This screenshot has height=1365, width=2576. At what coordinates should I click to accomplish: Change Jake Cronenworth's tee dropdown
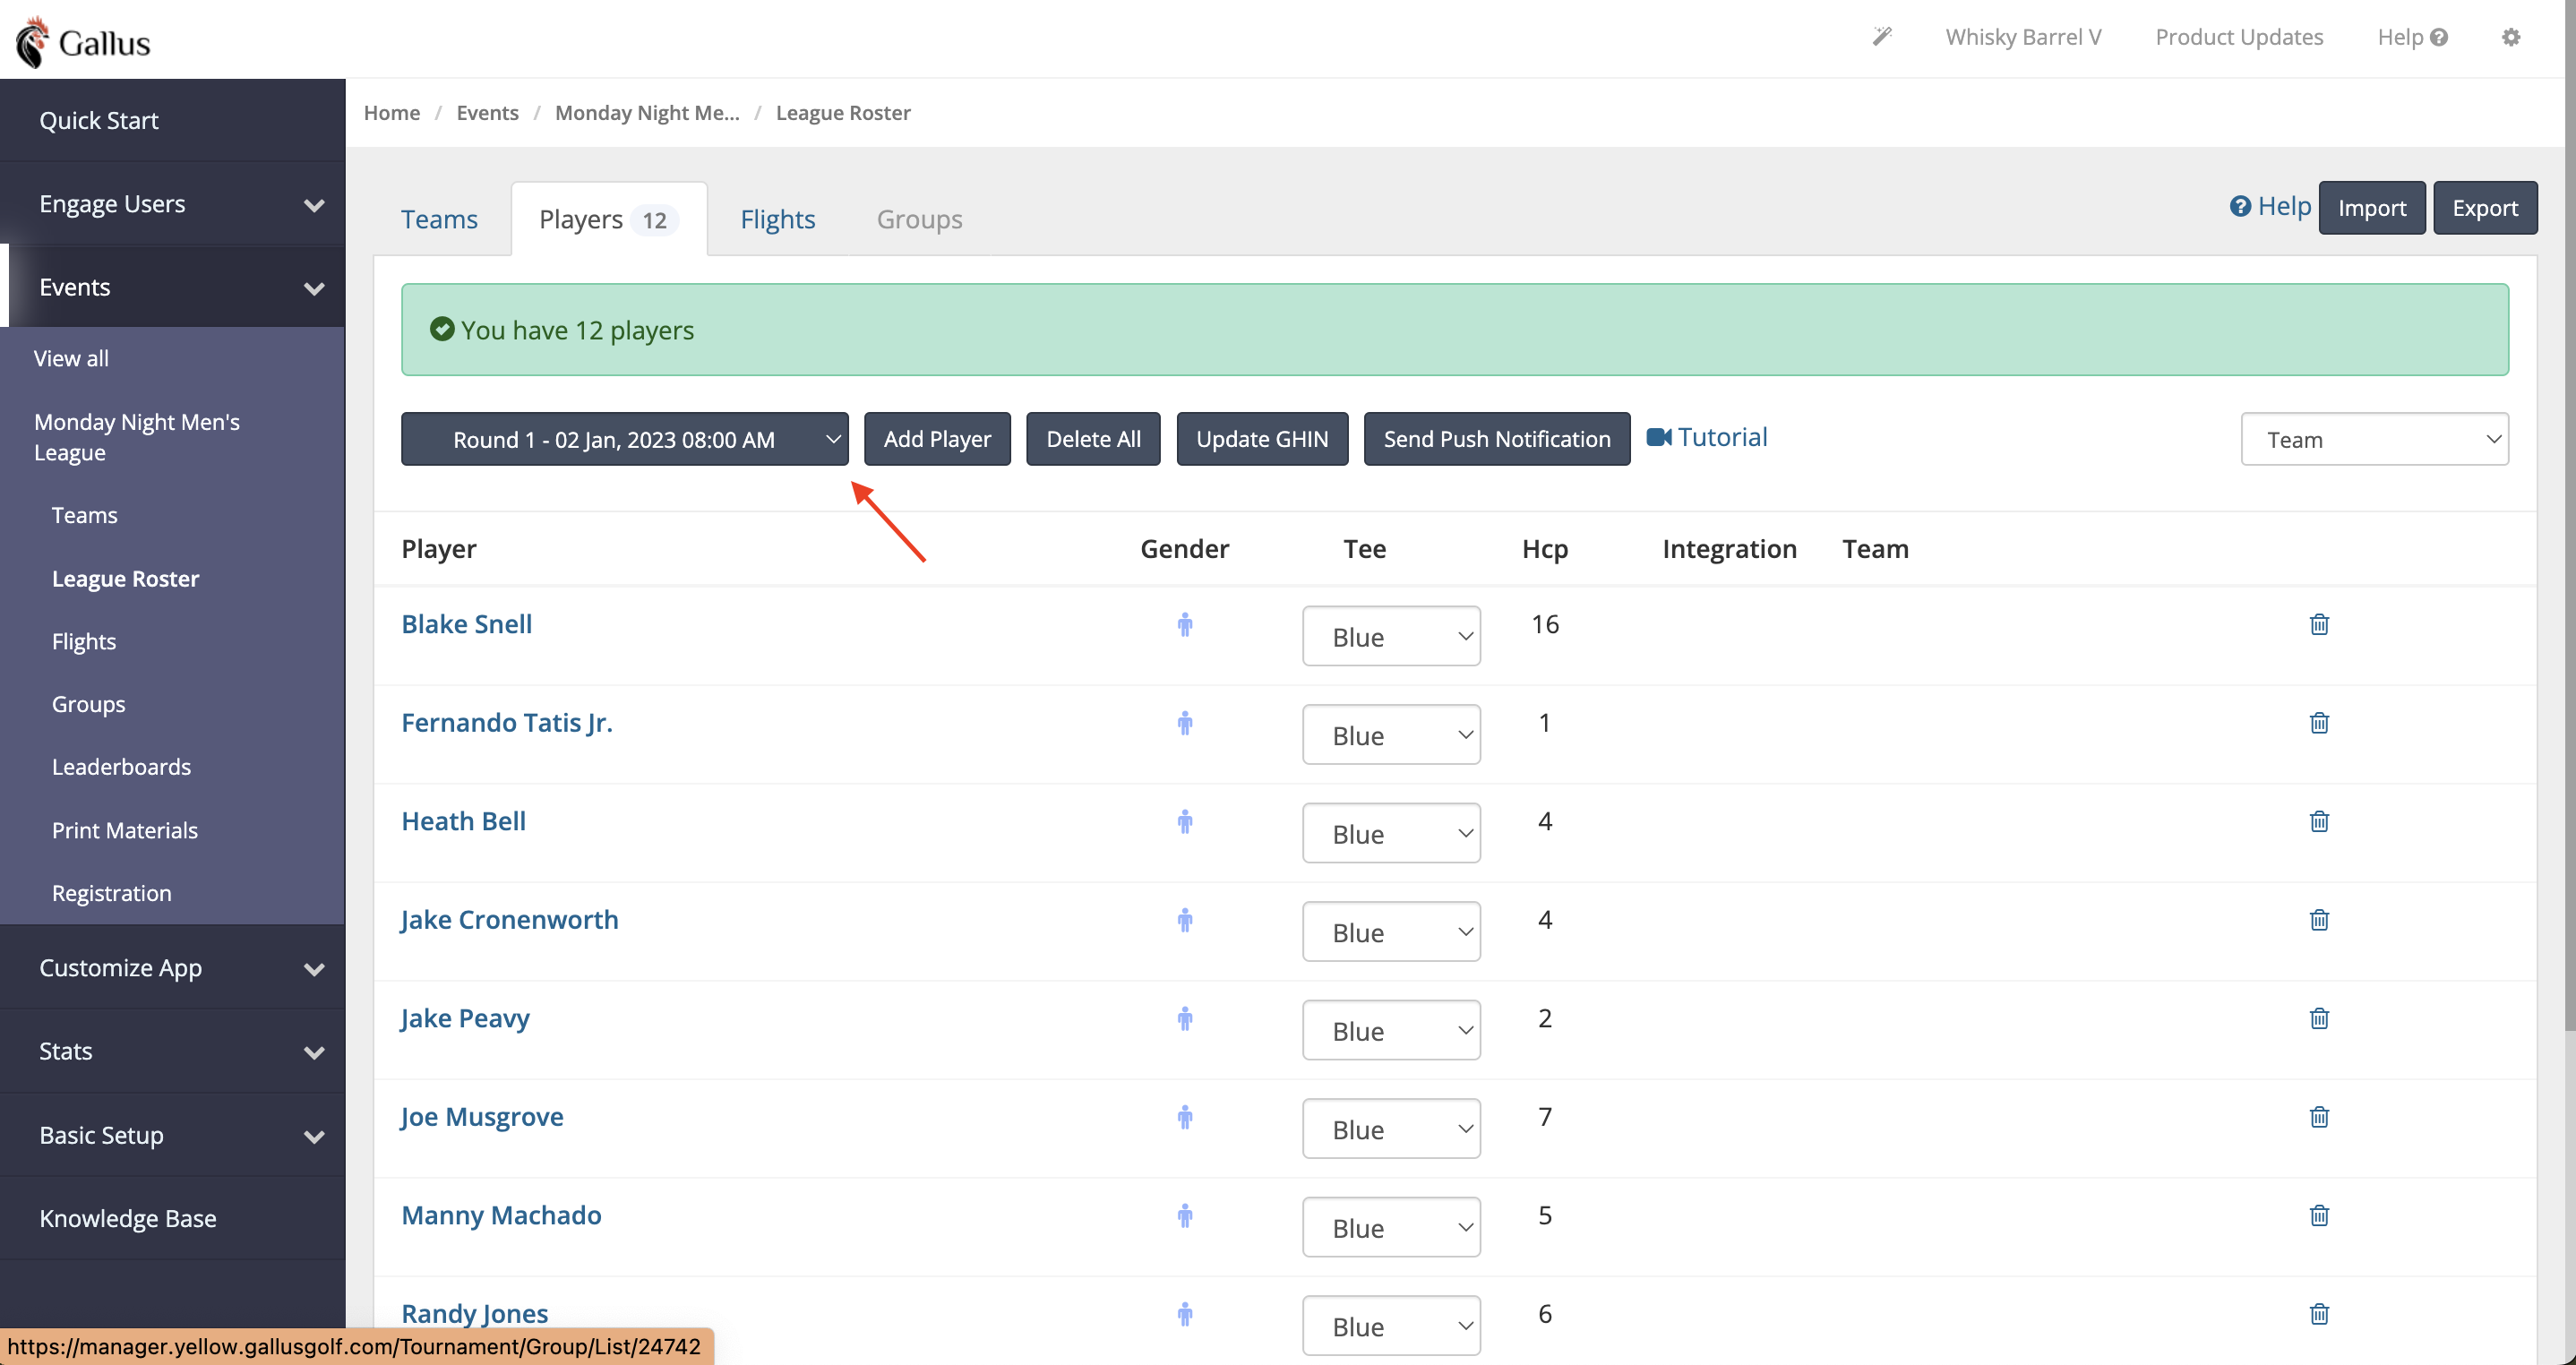[1390, 932]
